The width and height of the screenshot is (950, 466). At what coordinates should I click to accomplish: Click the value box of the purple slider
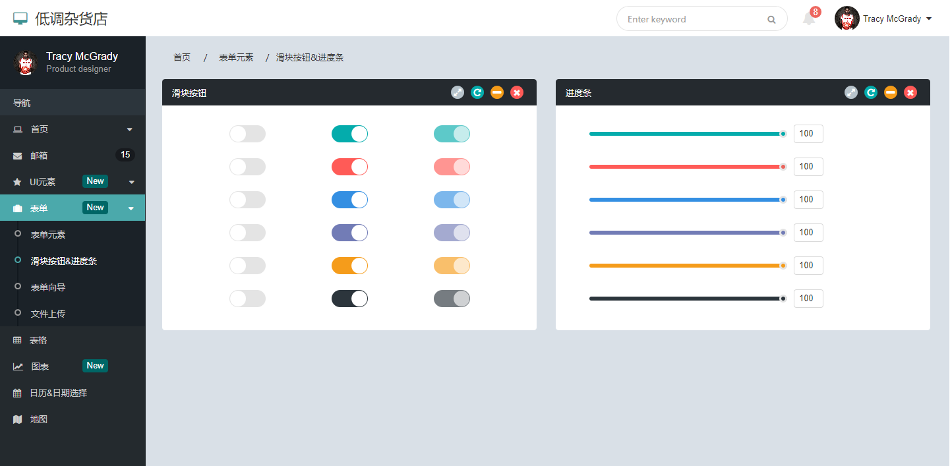click(x=808, y=233)
